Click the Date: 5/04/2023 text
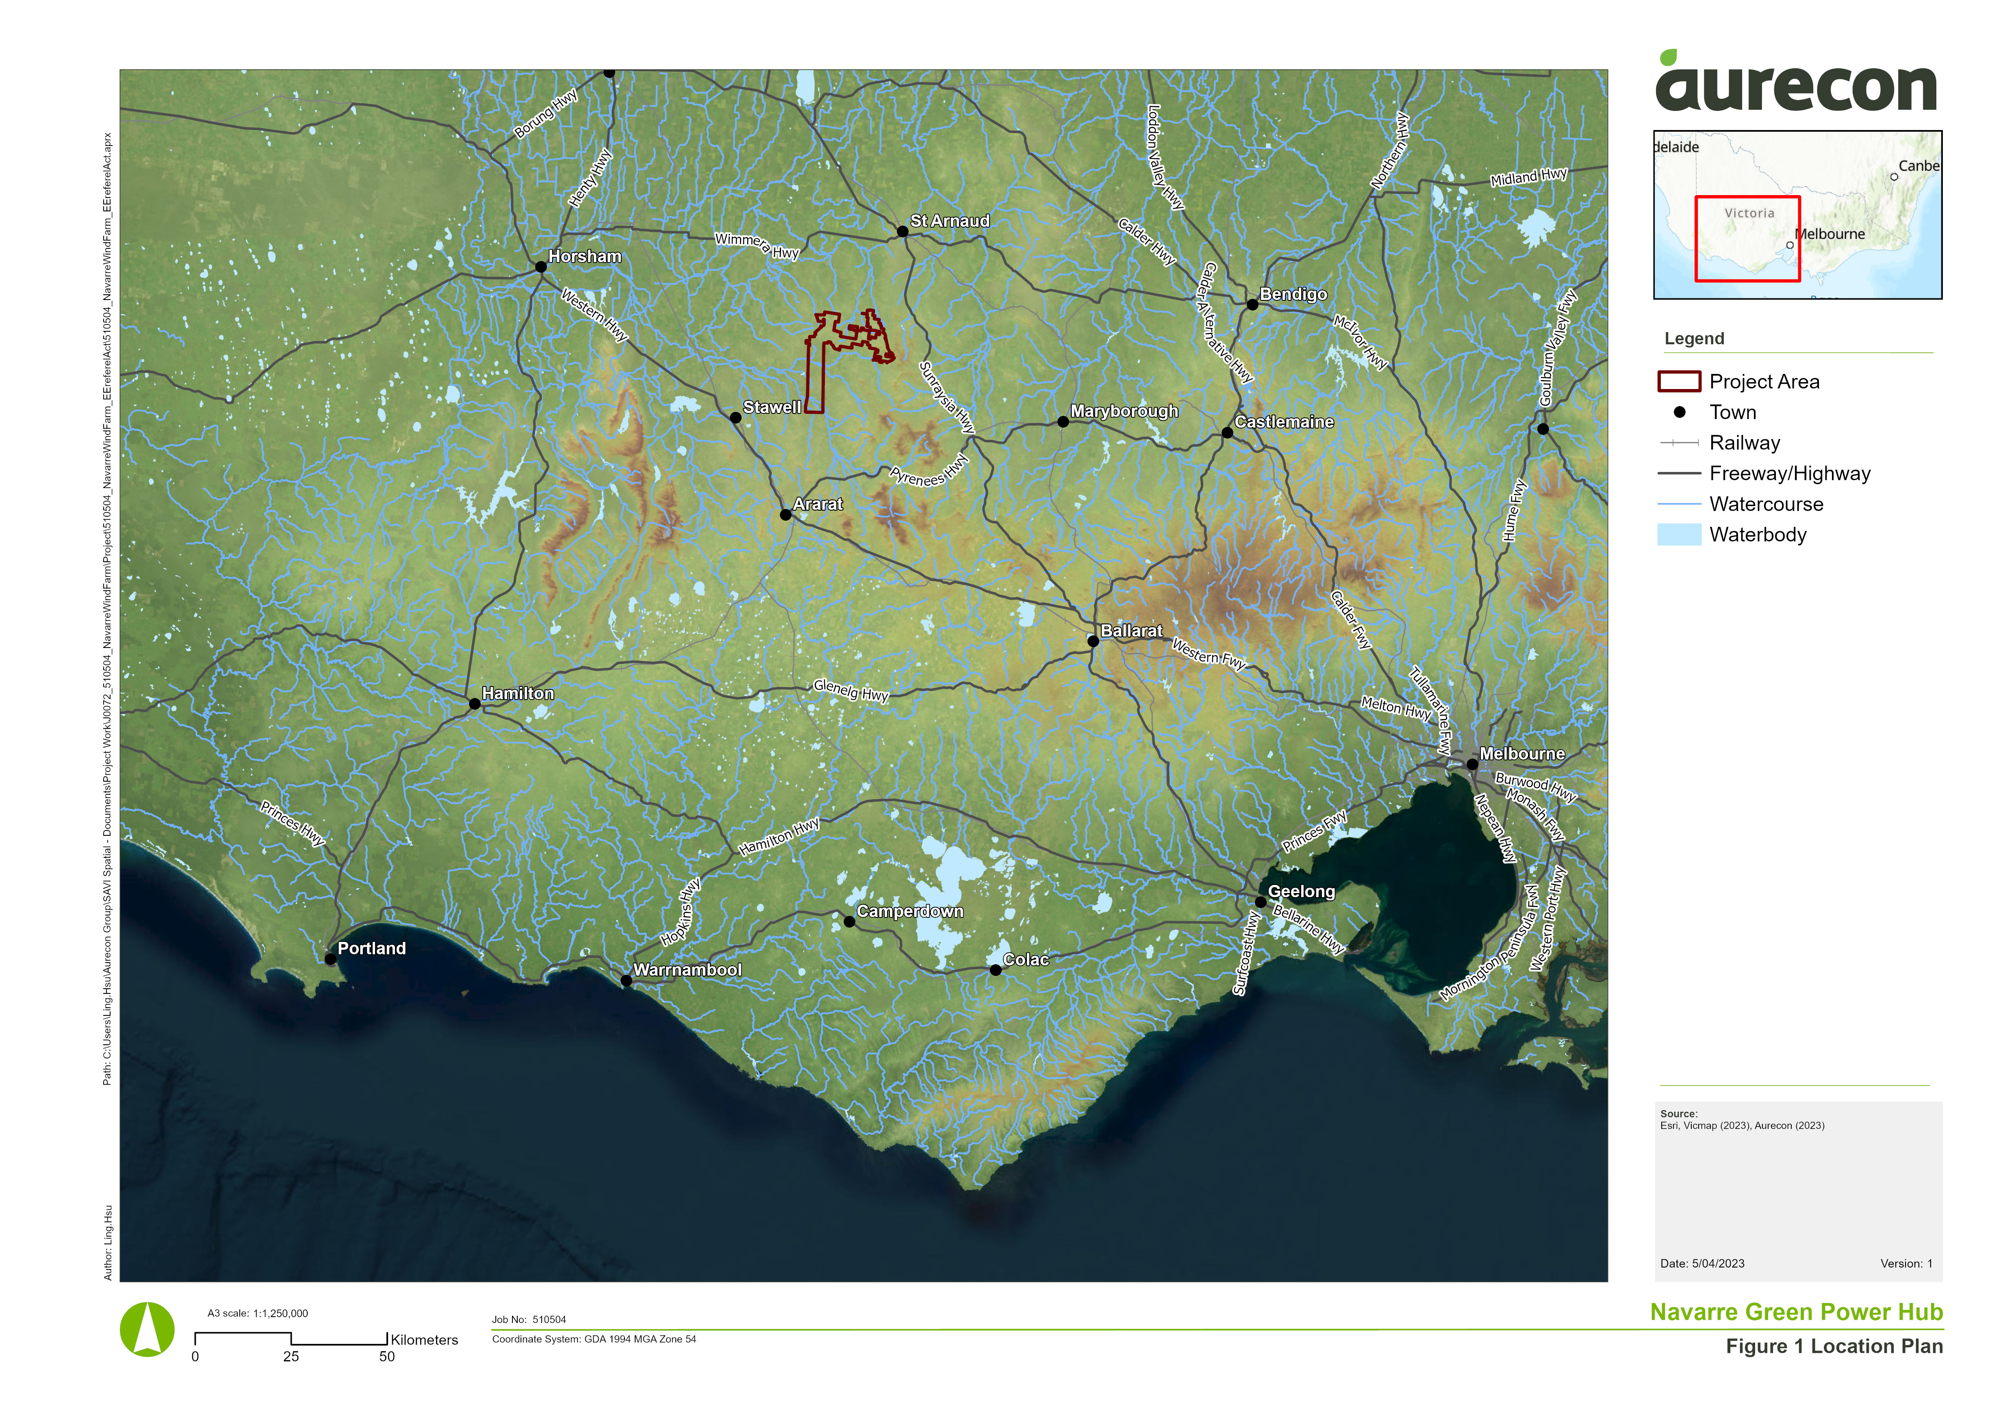The width and height of the screenshot is (2016, 1426). click(1703, 1263)
